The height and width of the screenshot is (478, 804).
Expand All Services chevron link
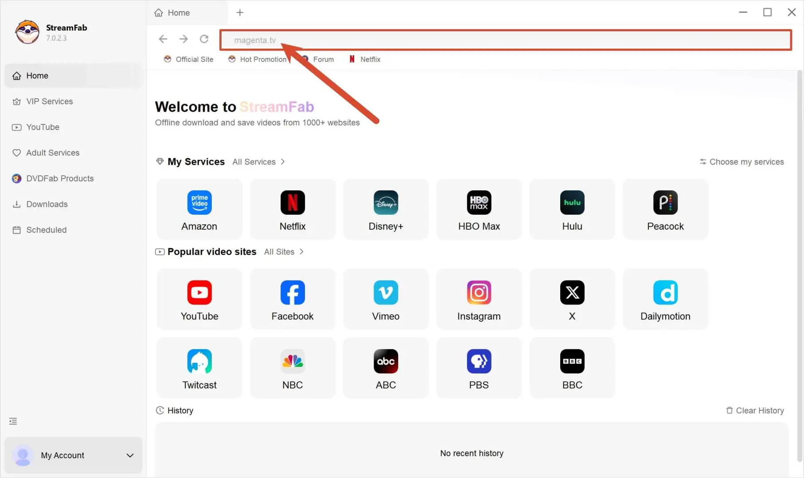pyautogui.click(x=259, y=162)
